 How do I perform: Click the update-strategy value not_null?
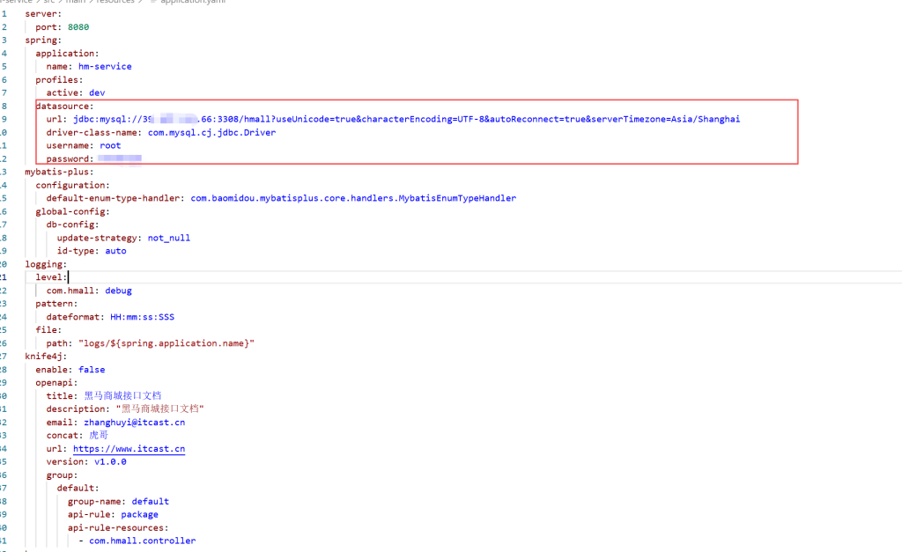tap(168, 238)
